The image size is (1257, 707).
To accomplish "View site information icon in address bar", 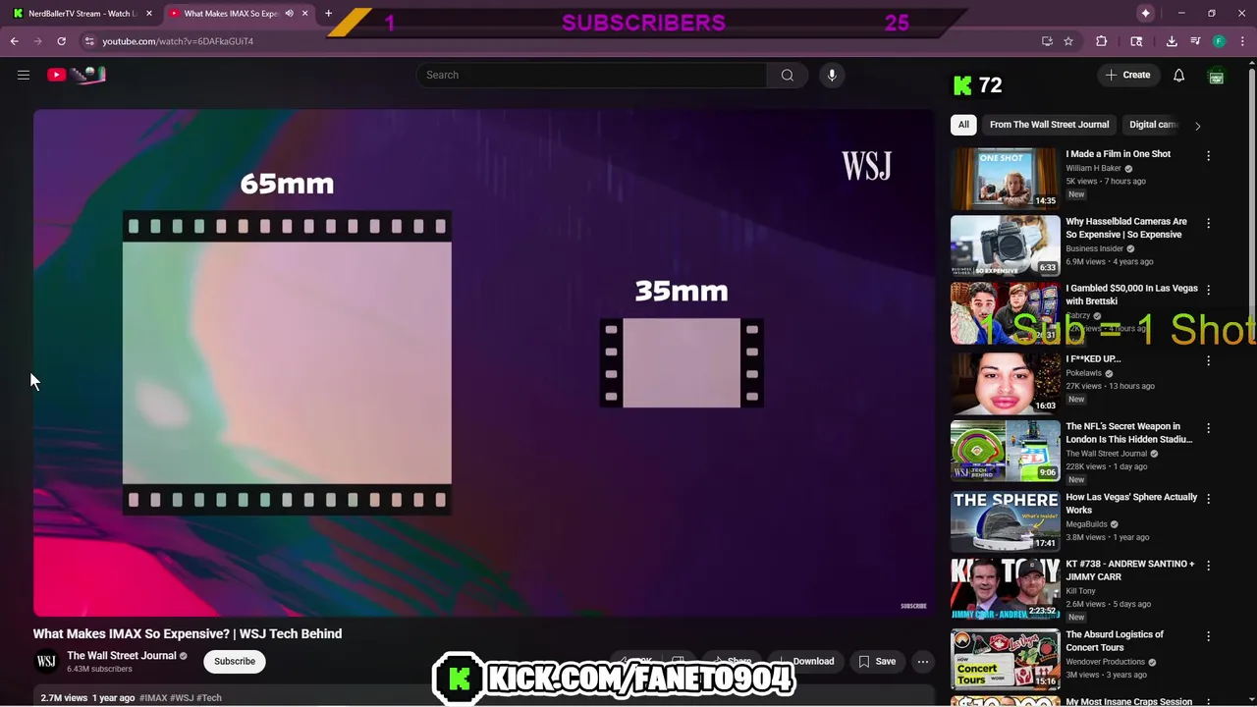I will [89, 41].
